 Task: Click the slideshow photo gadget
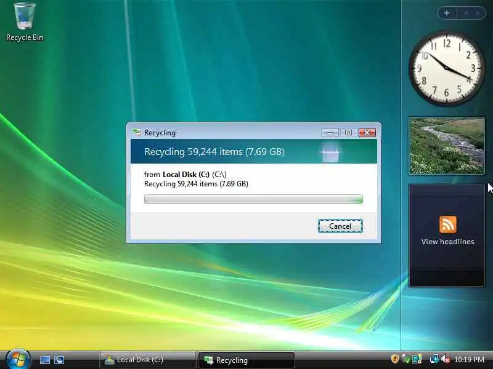(x=446, y=146)
